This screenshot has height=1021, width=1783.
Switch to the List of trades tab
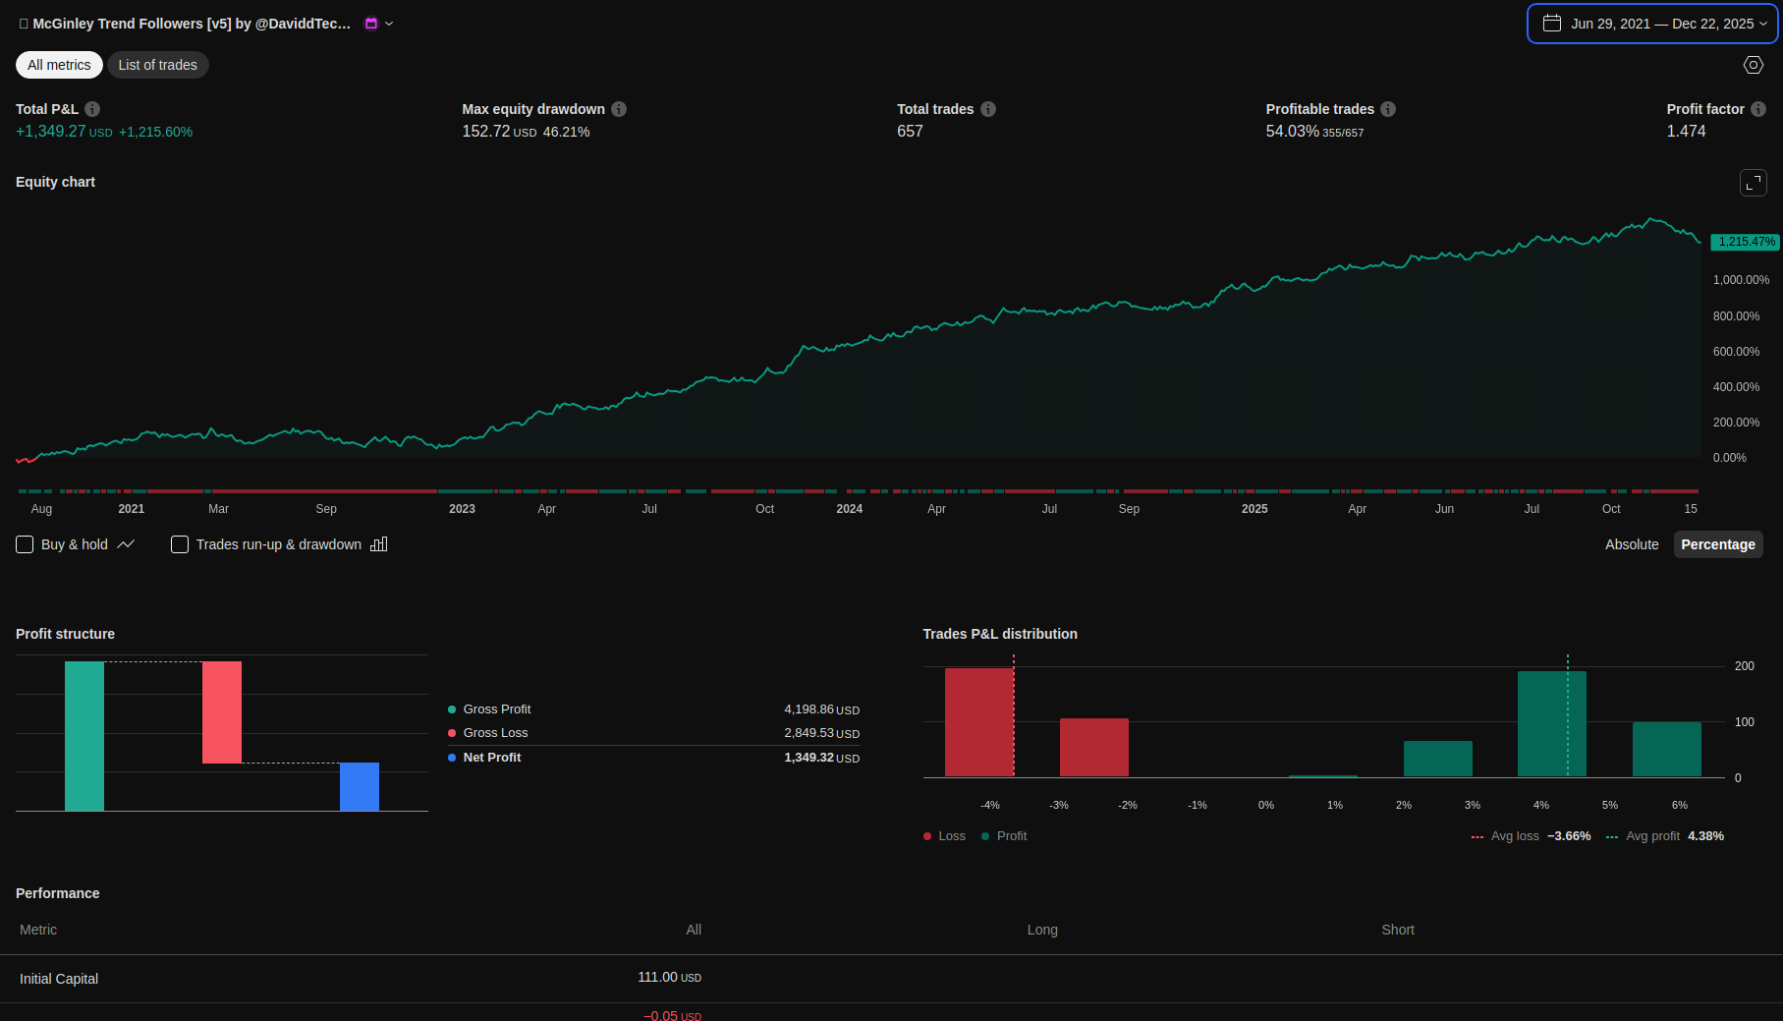pyautogui.click(x=157, y=65)
